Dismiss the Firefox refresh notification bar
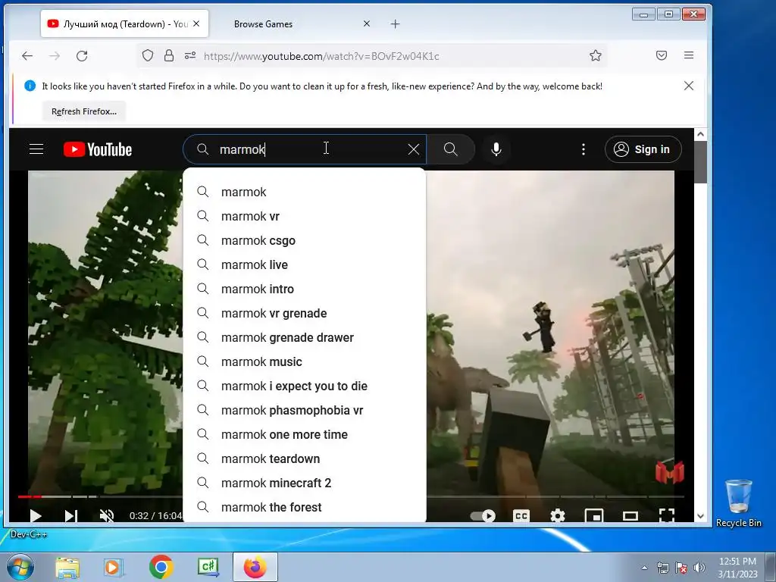 pos(688,86)
